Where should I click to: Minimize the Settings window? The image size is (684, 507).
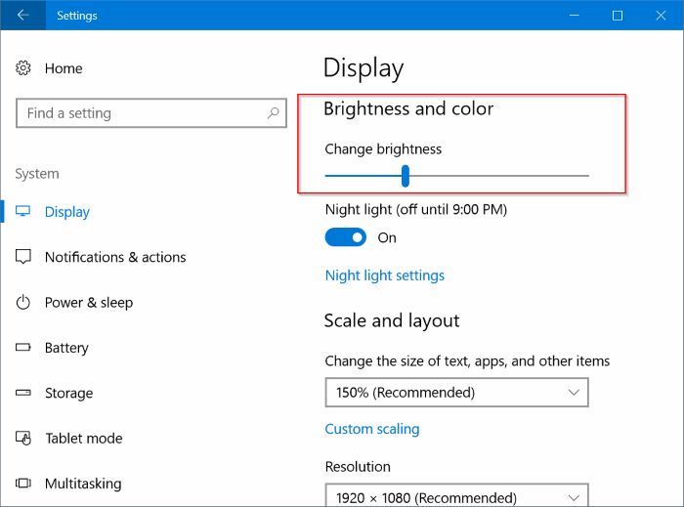pyautogui.click(x=575, y=16)
